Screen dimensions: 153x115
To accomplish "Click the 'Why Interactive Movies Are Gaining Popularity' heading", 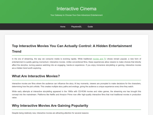I will pos(50,106).
